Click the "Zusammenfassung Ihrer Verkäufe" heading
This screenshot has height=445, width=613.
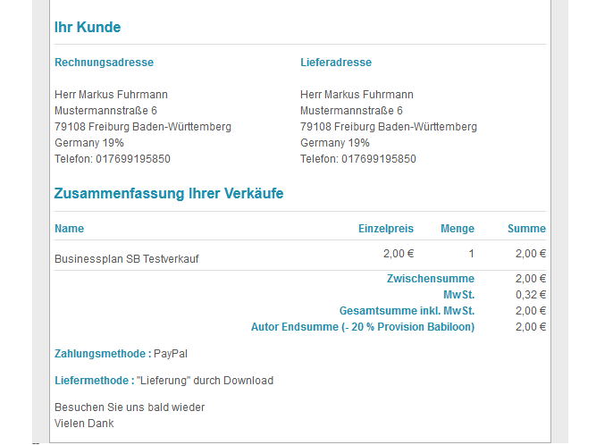(169, 194)
